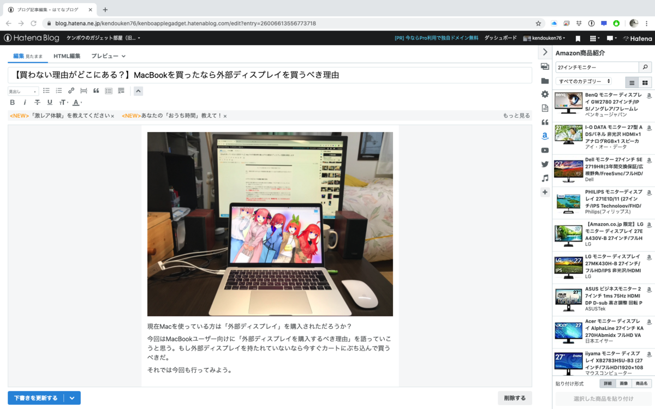Click the article title field
655x409 pixels.
click(x=270, y=75)
